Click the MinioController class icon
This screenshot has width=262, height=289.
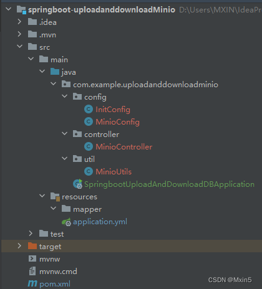[x=89, y=146]
